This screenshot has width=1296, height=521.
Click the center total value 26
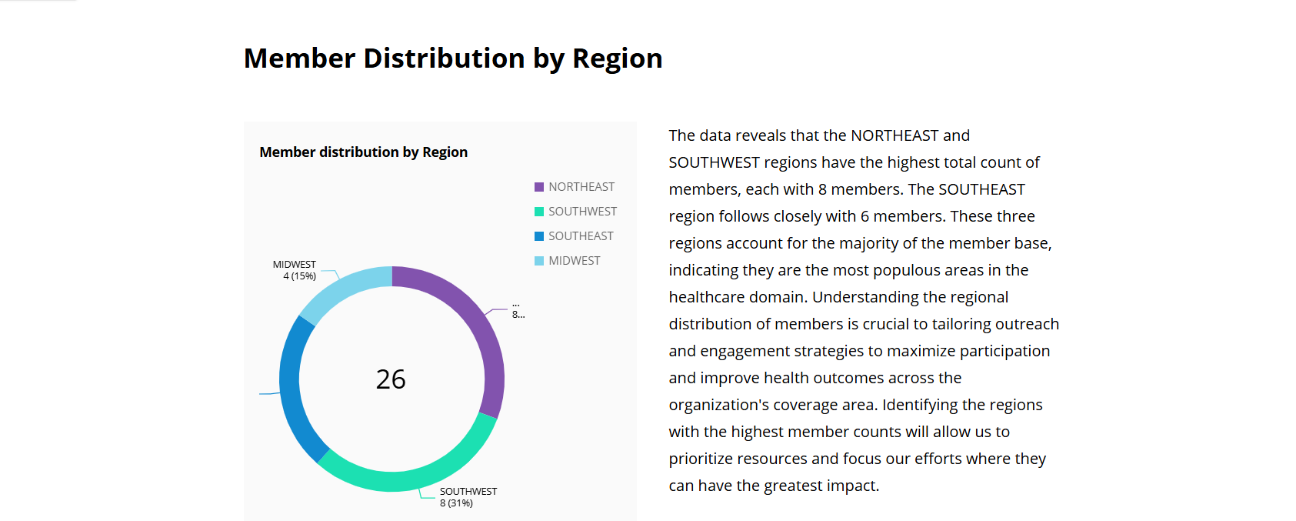click(x=391, y=379)
